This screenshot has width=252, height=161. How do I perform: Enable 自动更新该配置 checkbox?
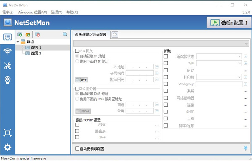point(77,148)
